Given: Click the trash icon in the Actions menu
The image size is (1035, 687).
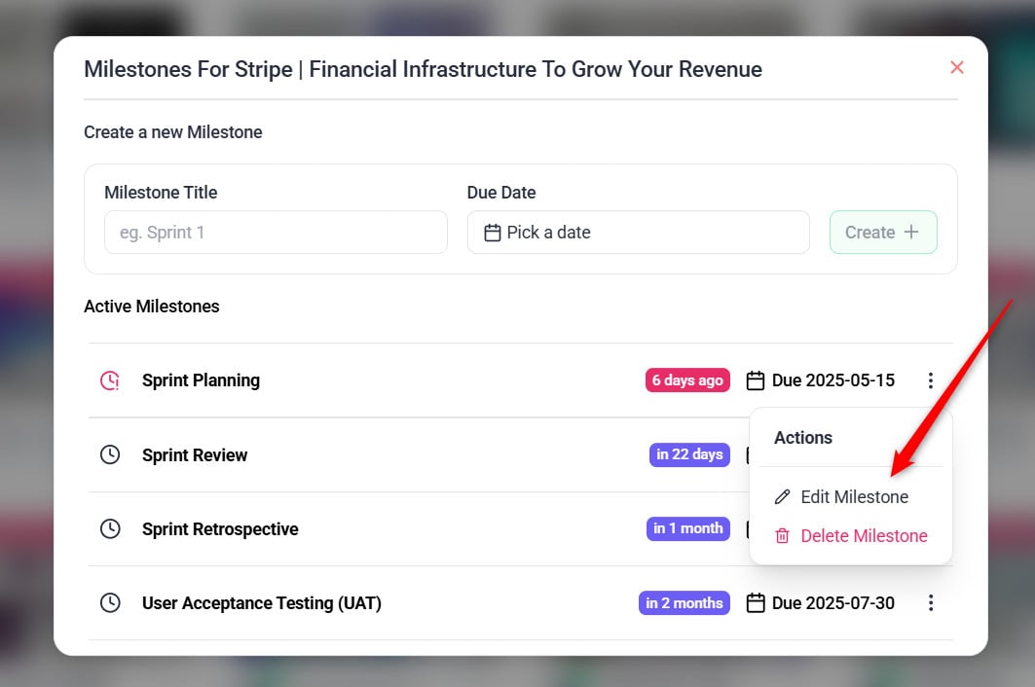Looking at the screenshot, I should (782, 536).
